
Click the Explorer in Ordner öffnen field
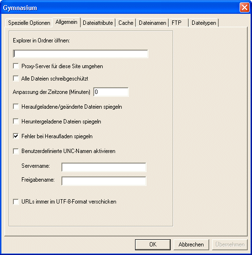80,54
